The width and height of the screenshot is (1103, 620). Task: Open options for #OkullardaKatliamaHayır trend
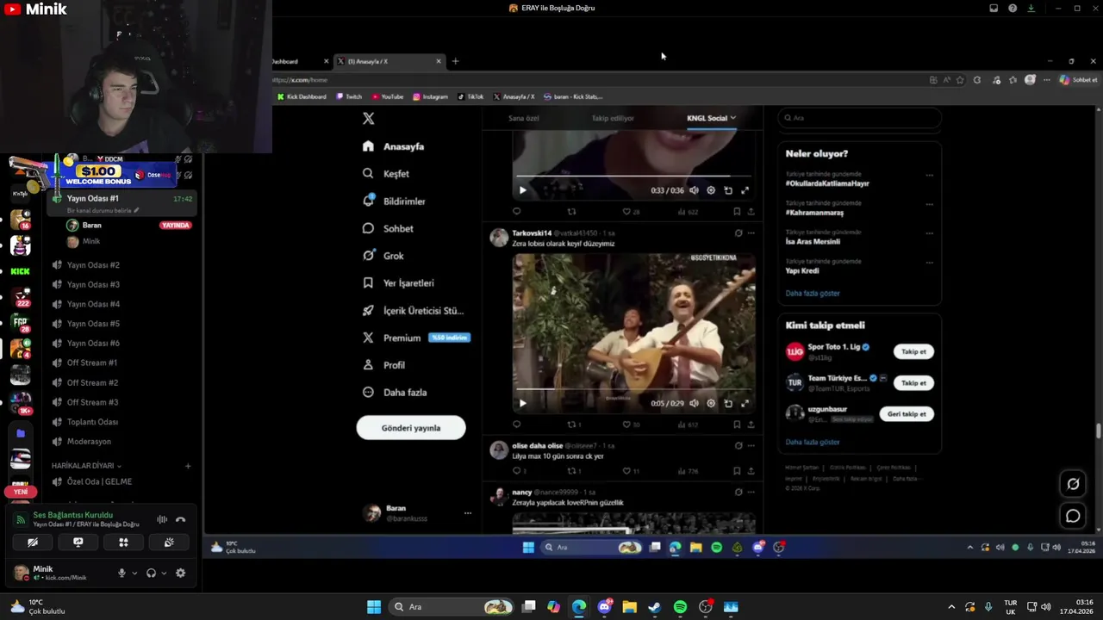click(929, 176)
